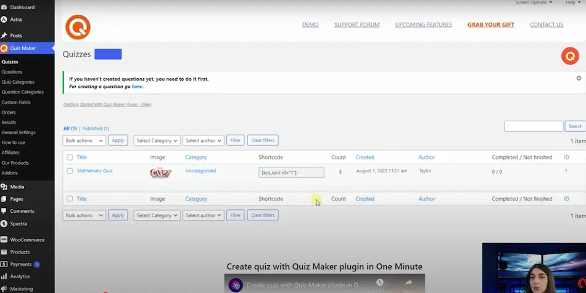Open Custom Fields submenu item
The width and height of the screenshot is (586, 293).
16,102
